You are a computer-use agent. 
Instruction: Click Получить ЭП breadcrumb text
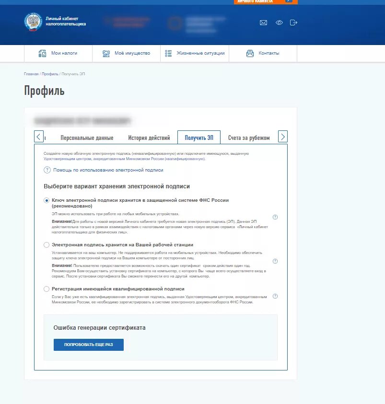tap(73, 74)
